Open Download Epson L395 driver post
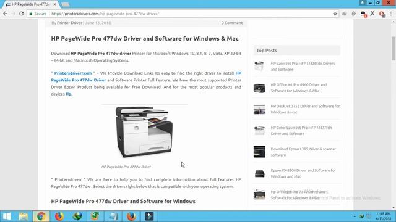The height and width of the screenshot is (222, 396). (x=303, y=152)
